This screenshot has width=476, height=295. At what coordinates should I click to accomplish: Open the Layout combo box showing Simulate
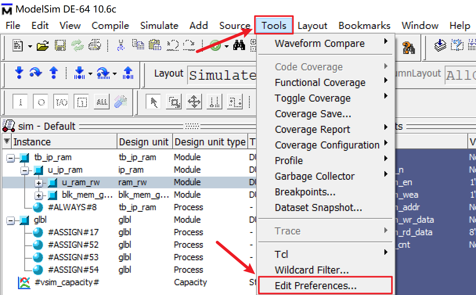point(222,75)
